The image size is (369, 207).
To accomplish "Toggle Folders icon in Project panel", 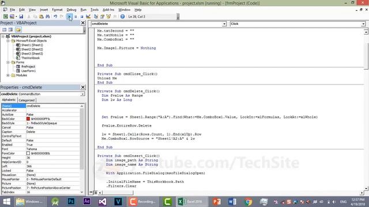I will [18, 29].
